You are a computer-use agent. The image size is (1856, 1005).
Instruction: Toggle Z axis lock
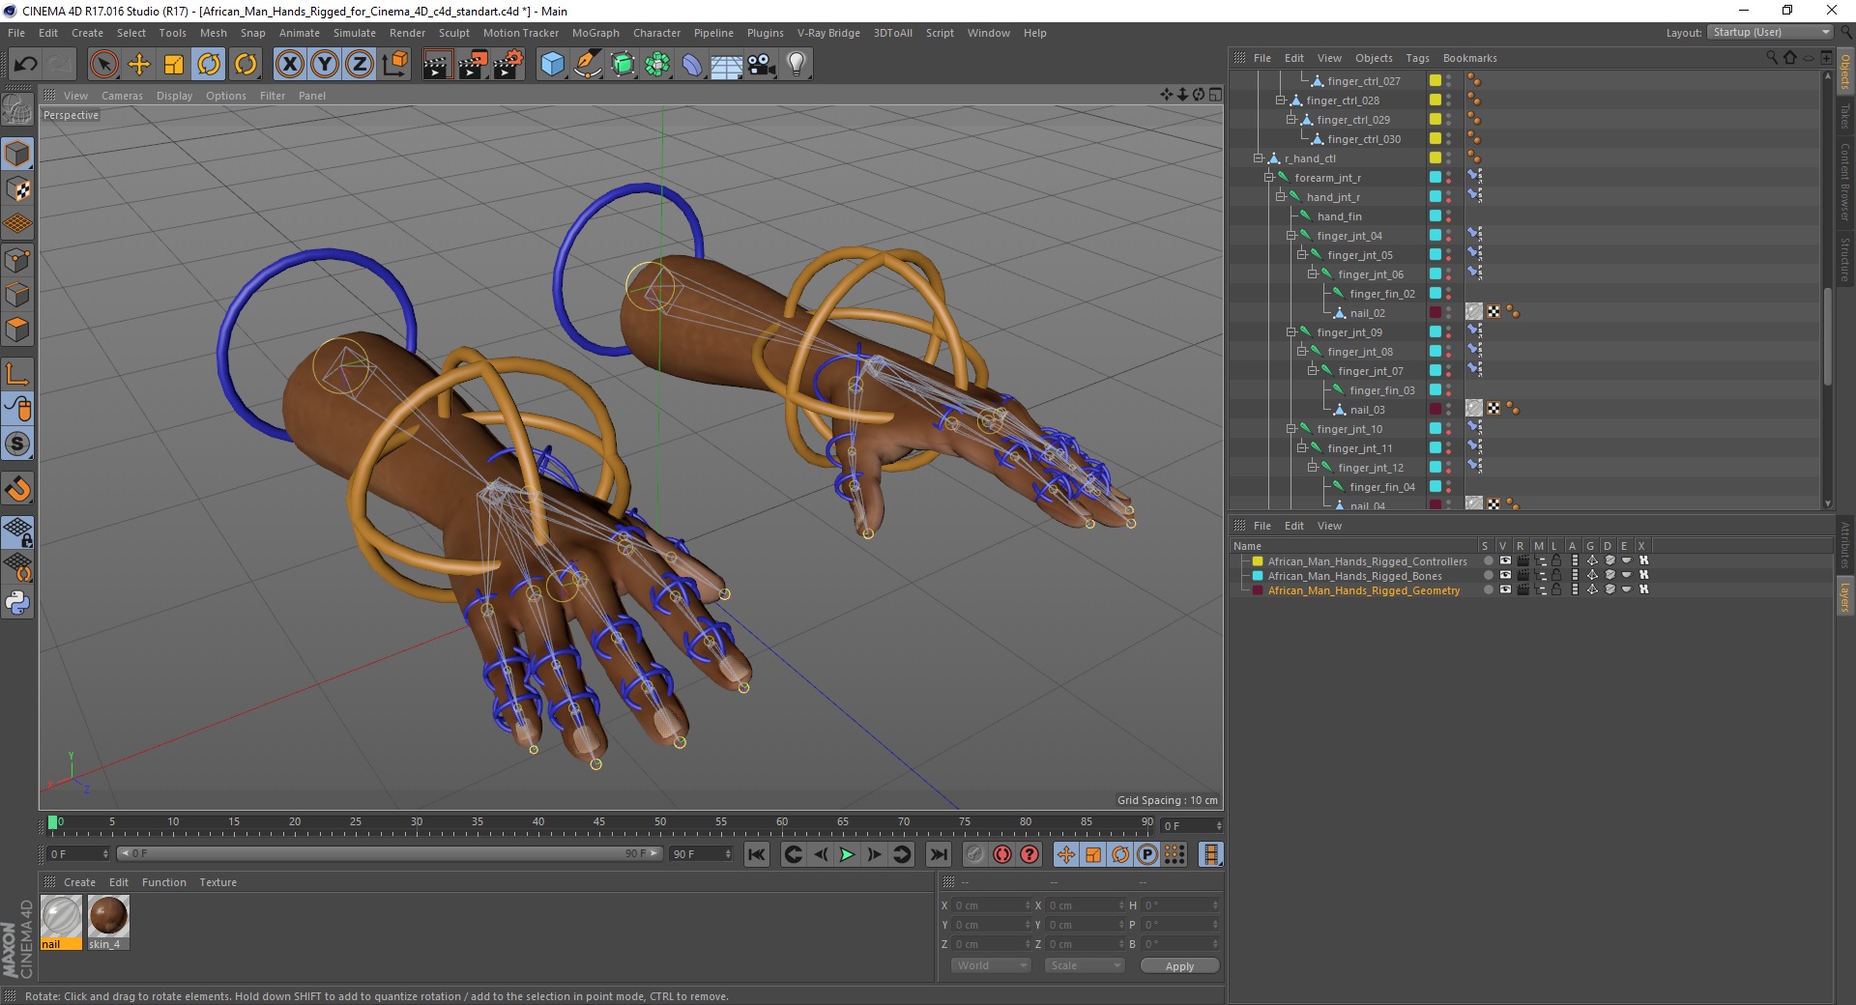click(x=360, y=65)
